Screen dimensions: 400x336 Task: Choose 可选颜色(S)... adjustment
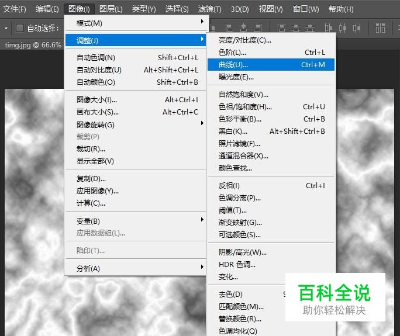[271, 234]
